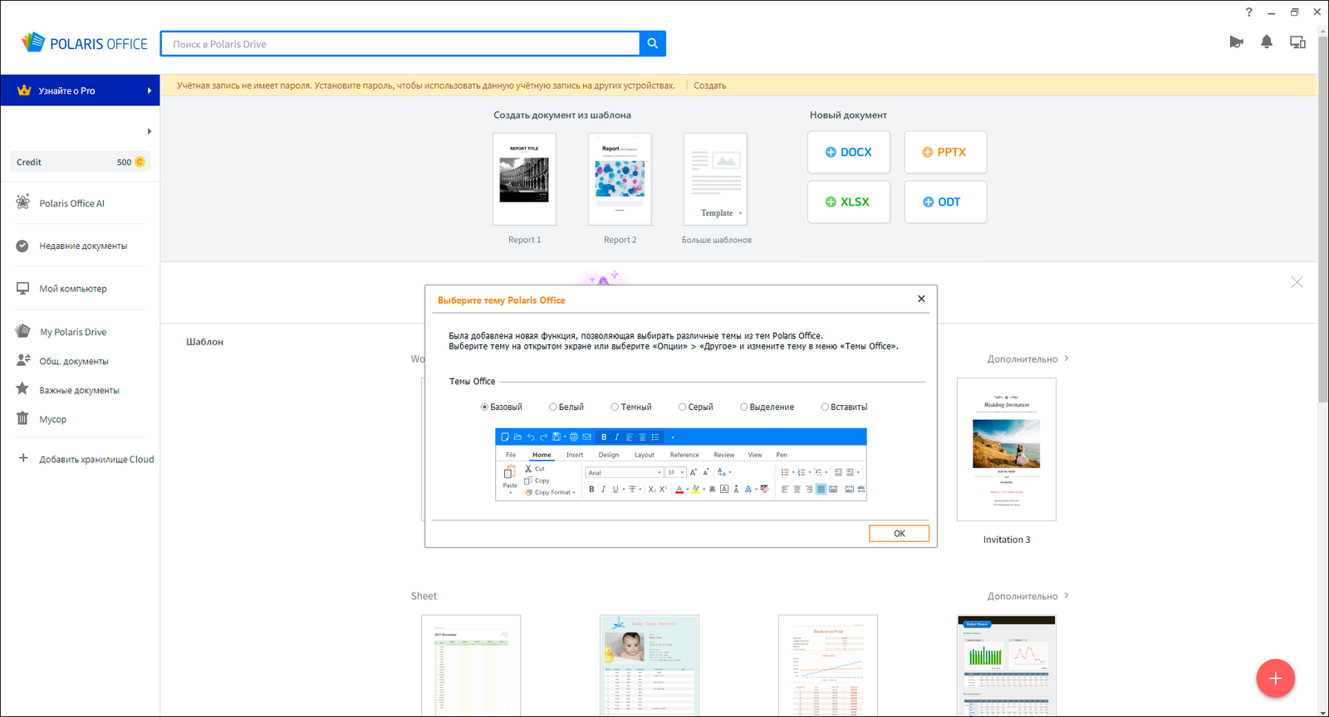Open Polaris Office AI
This screenshot has height=717, width=1329.
point(71,203)
